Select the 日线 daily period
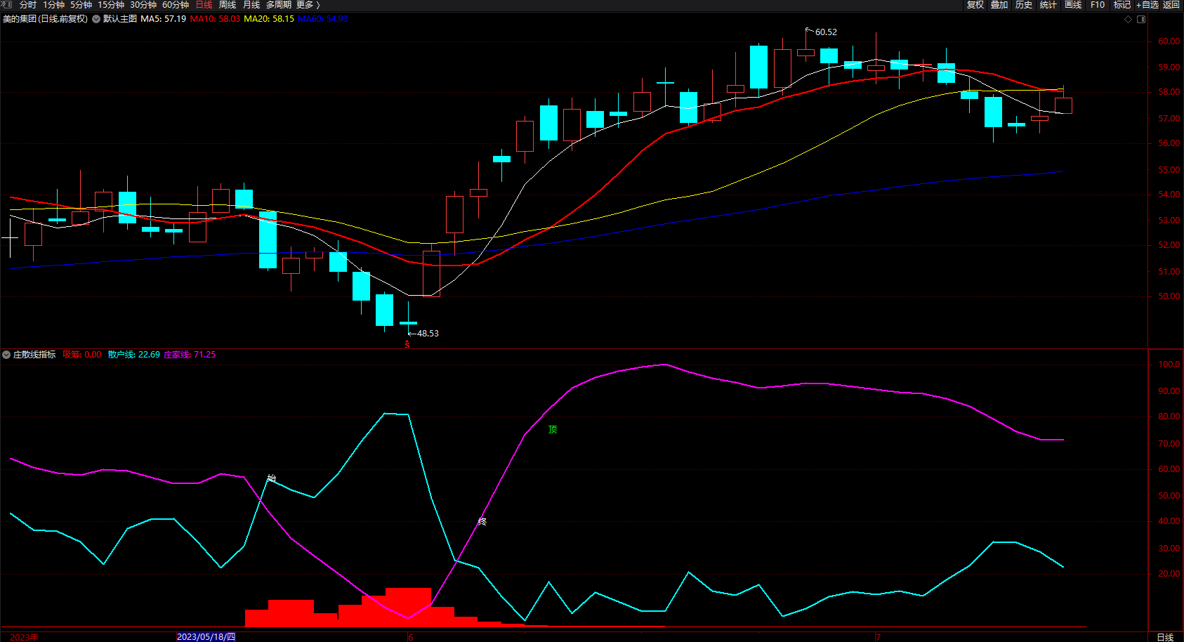Screen dimensions: 1184x642 coord(204,5)
